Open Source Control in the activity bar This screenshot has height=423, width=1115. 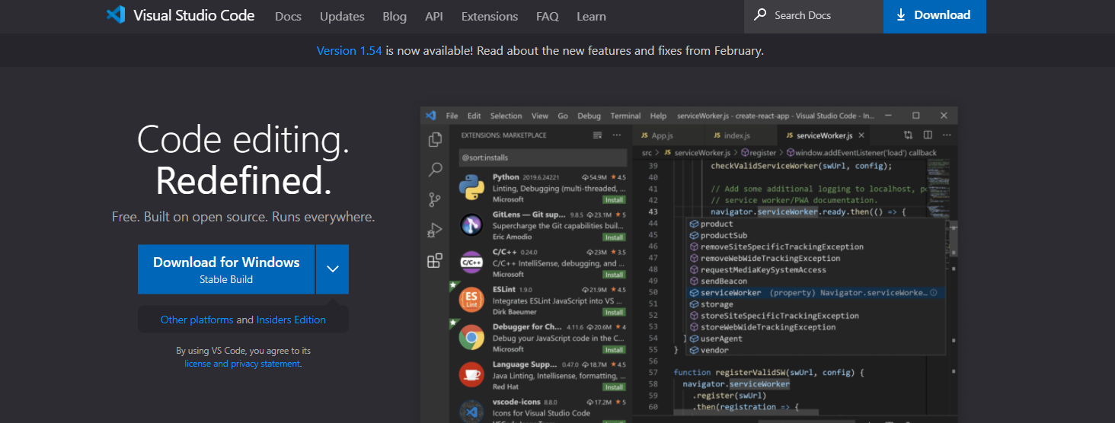pos(435,200)
